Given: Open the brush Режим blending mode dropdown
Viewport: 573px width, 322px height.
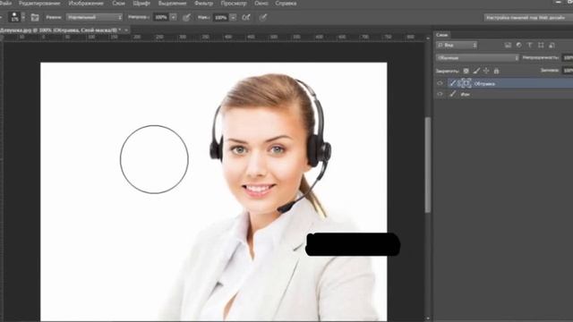Looking at the screenshot, I should (94, 17).
